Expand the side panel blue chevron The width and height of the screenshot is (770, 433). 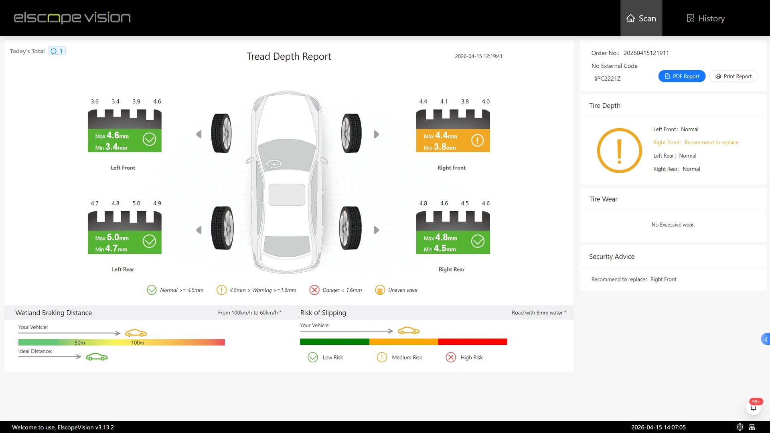[766, 339]
